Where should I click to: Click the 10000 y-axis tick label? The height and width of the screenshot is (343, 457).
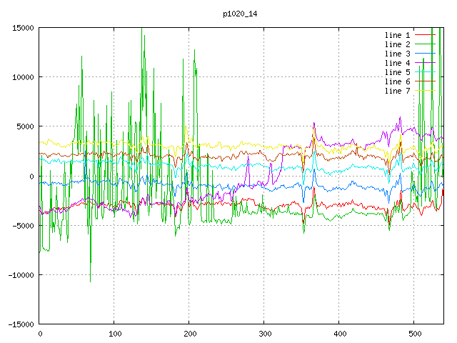[23, 77]
